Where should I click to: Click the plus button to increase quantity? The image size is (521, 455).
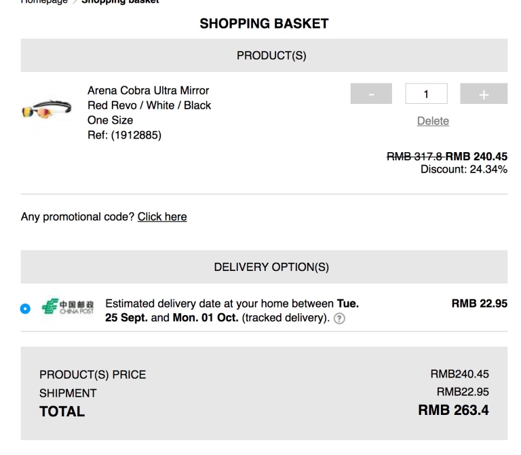tap(483, 94)
